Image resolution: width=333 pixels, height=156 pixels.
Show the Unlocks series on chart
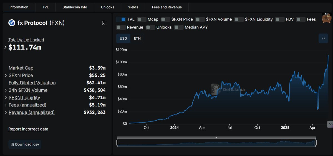(150, 27)
